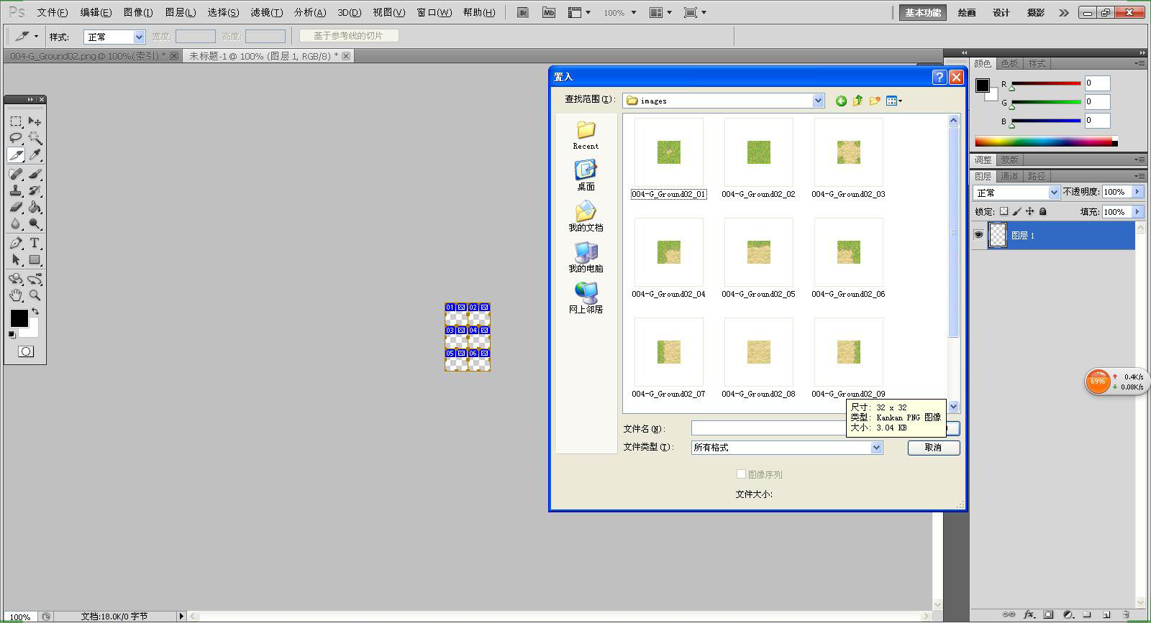Switch to the 通道 tab

(1009, 176)
